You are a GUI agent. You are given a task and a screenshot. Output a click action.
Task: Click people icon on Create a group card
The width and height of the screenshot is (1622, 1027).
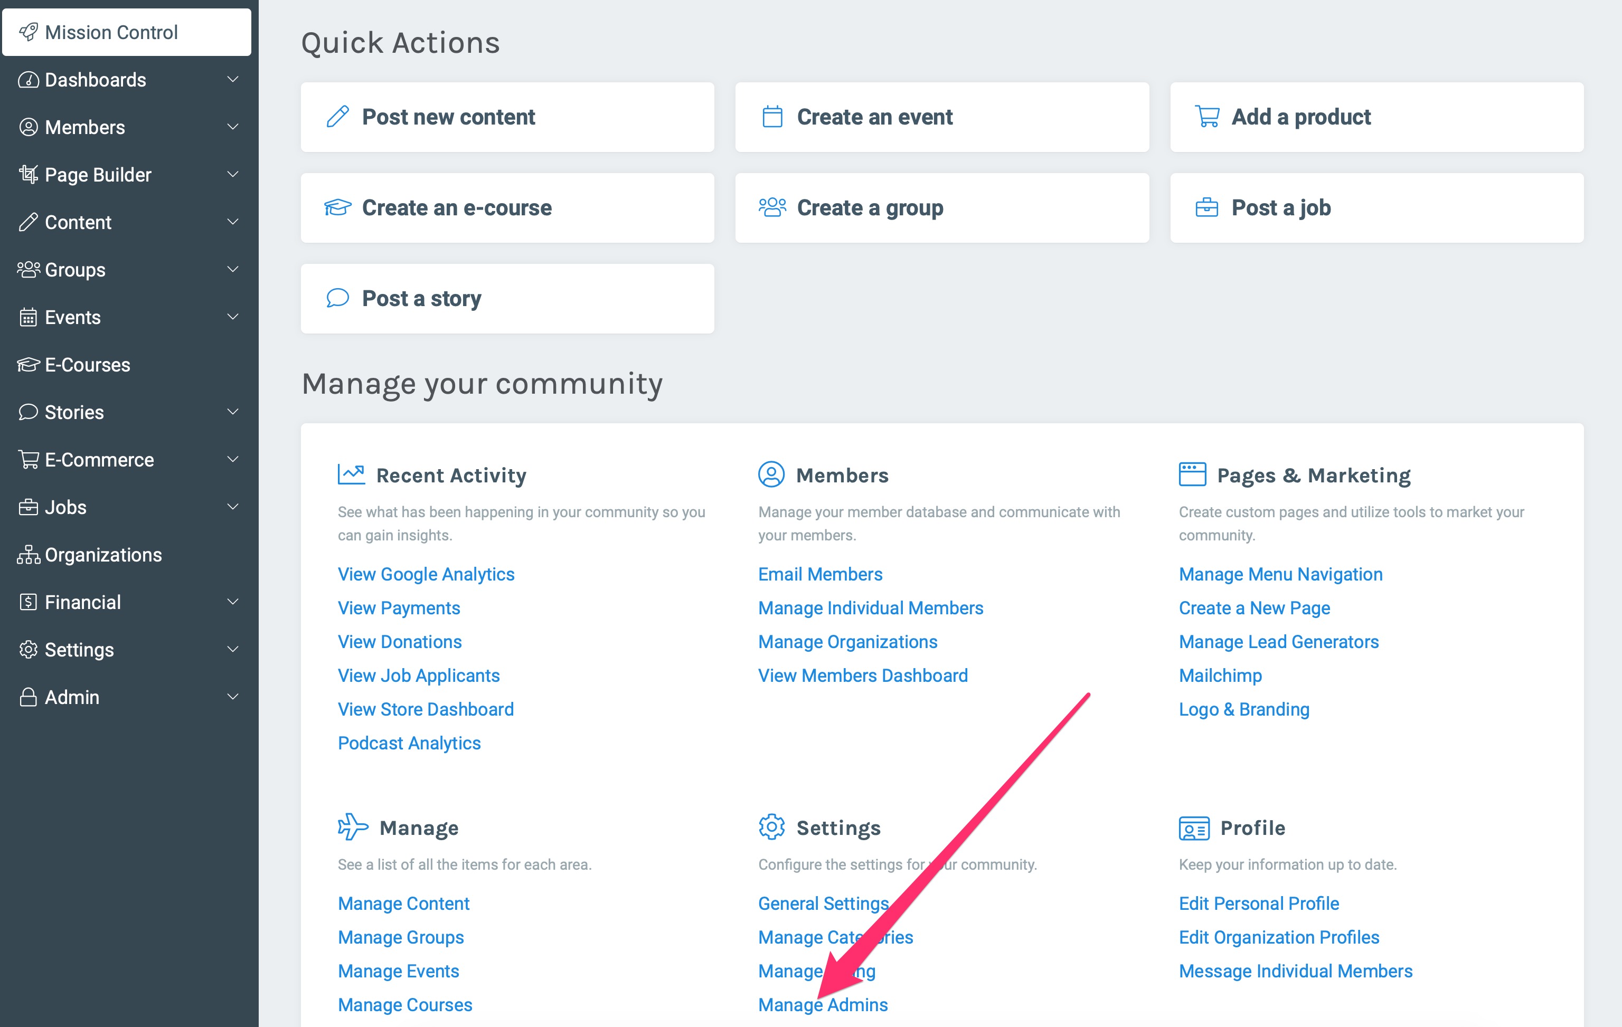tap(772, 207)
